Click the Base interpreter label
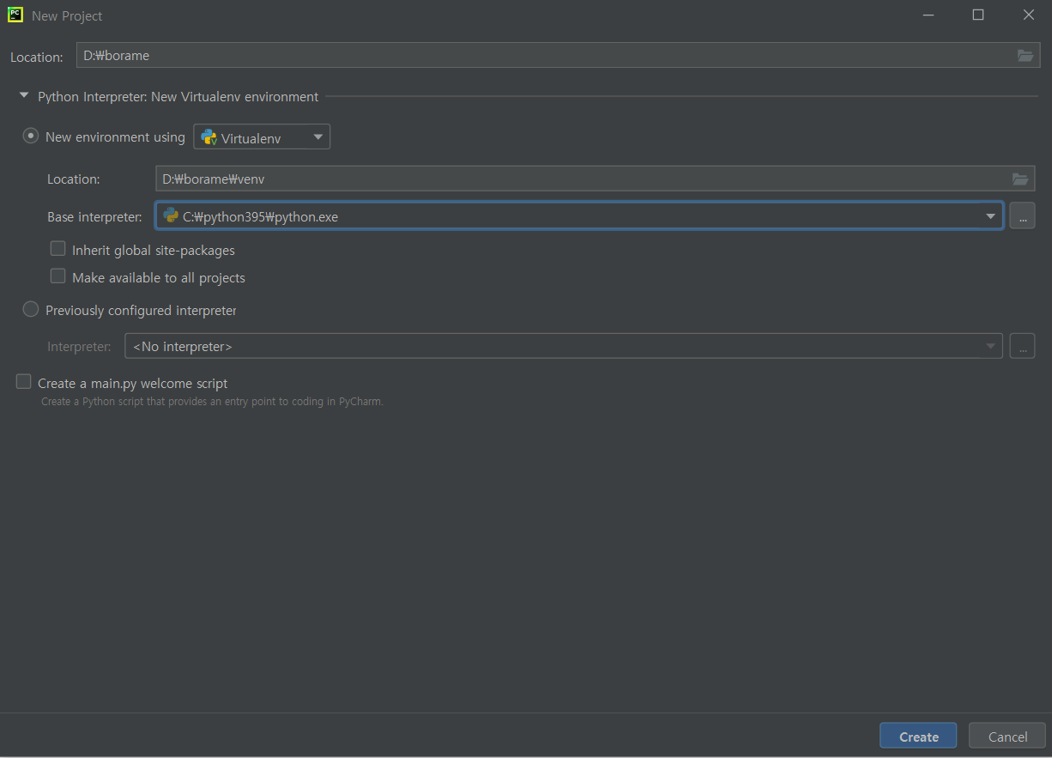This screenshot has width=1052, height=758. (94, 217)
